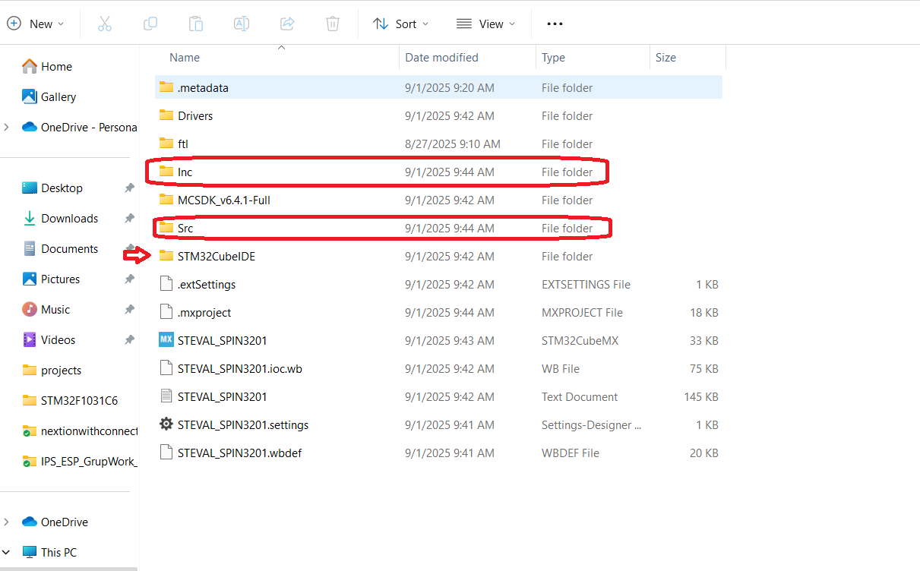Image resolution: width=920 pixels, height=571 pixels.
Task: Open the View options dropdown
Action: pos(485,24)
